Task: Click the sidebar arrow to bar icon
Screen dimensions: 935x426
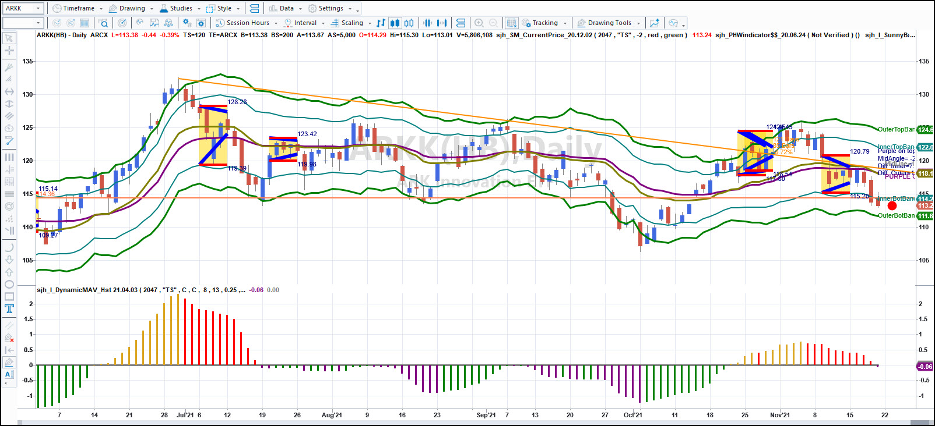Action: click(x=9, y=350)
